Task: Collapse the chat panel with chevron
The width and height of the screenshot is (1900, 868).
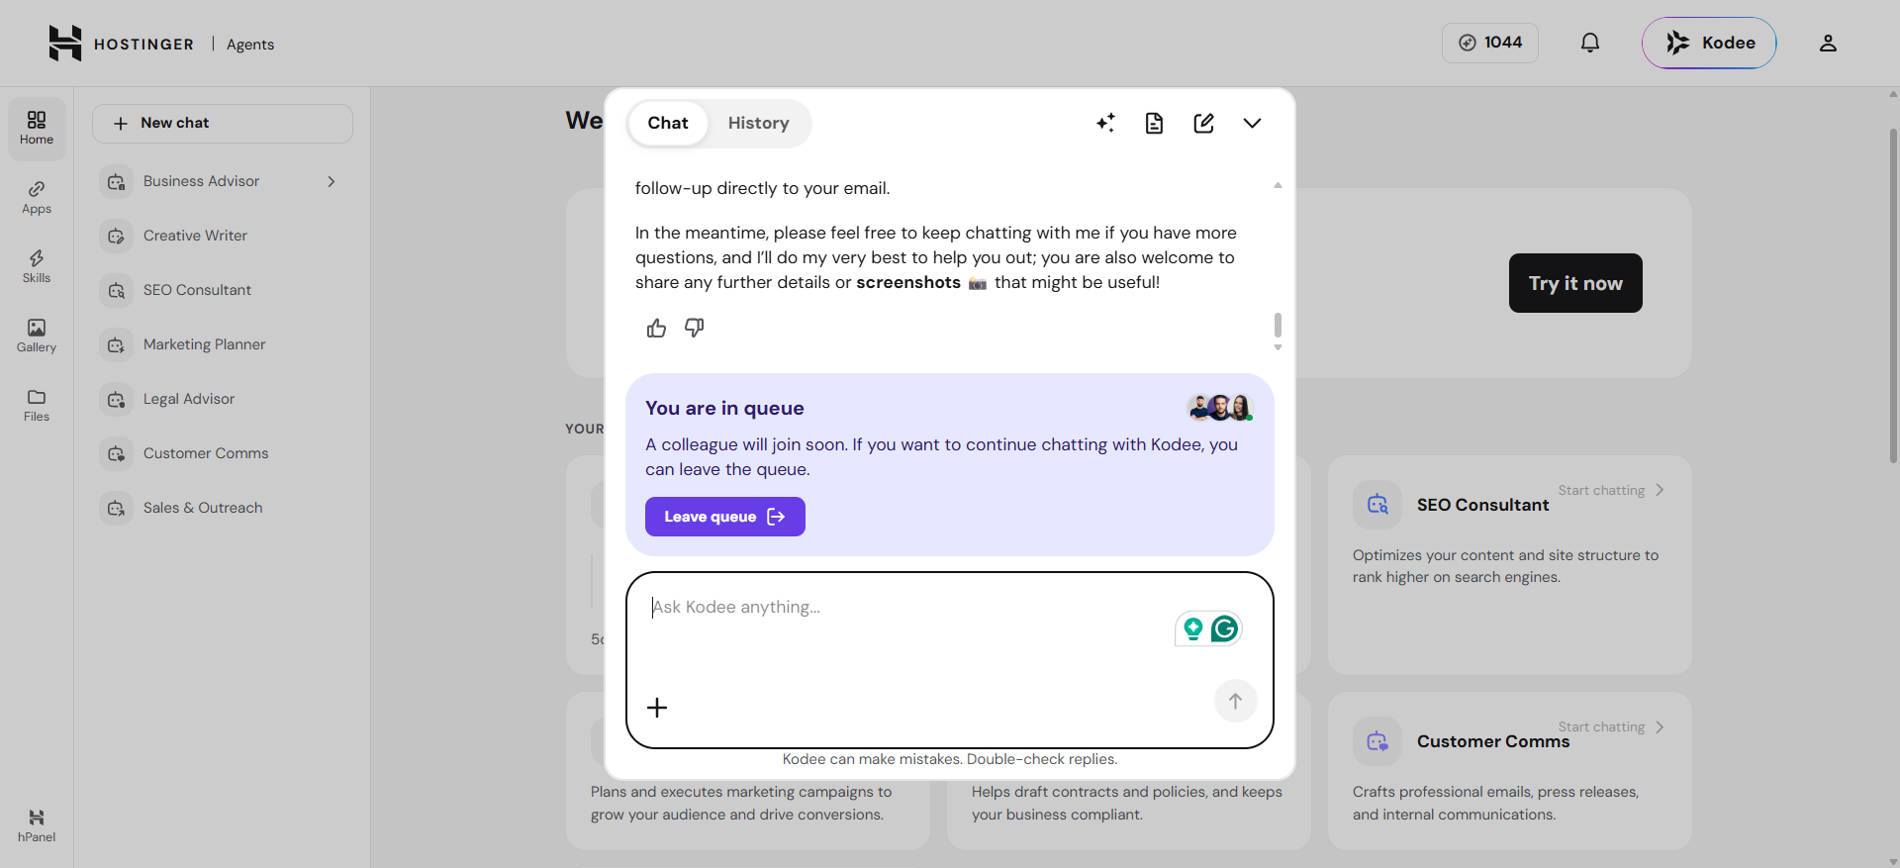Action: 1252,123
